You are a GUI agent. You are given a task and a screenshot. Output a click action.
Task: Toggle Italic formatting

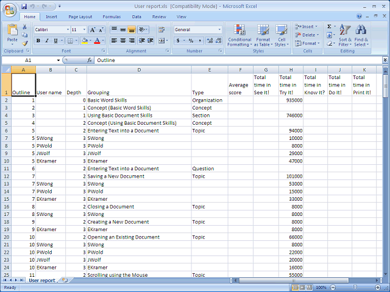click(47, 41)
